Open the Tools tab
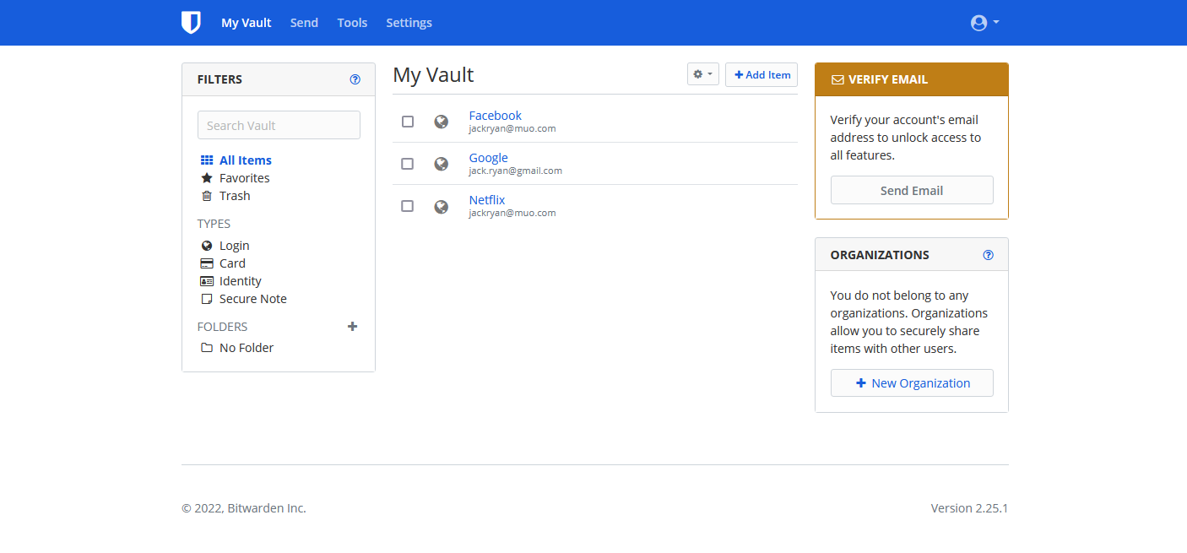 (352, 23)
